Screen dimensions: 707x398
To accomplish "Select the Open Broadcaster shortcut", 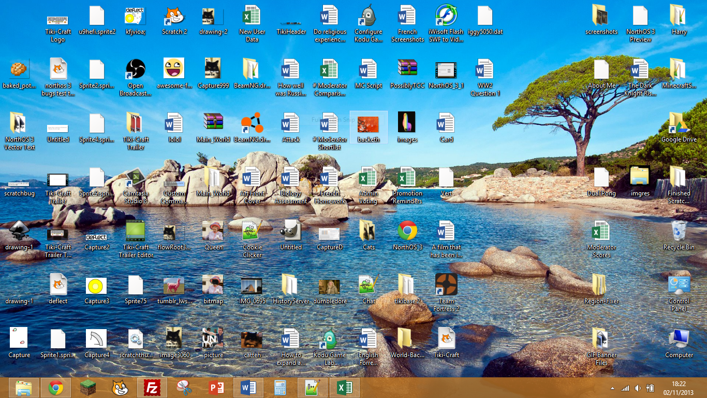I will coord(136,78).
